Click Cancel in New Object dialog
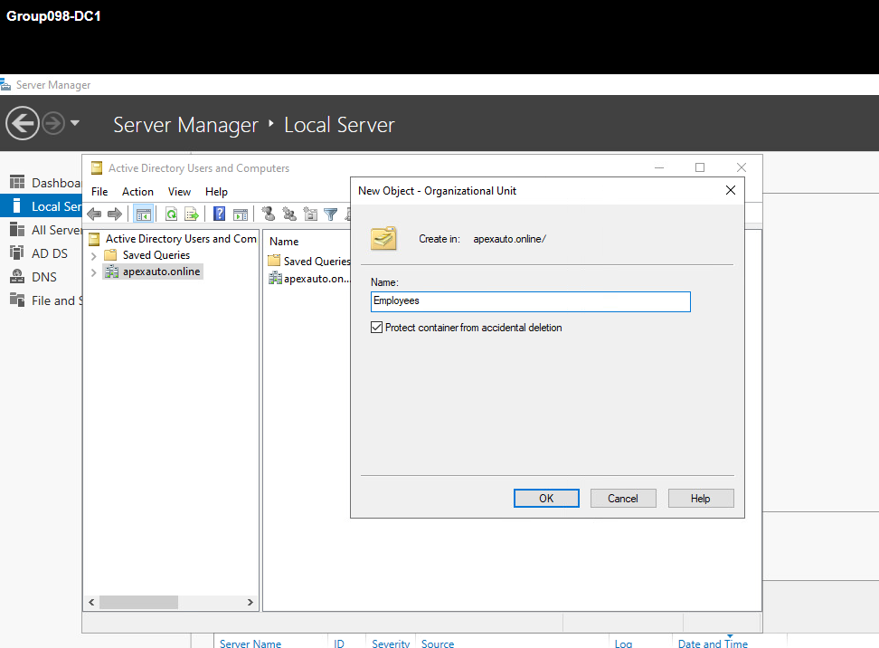 (623, 498)
